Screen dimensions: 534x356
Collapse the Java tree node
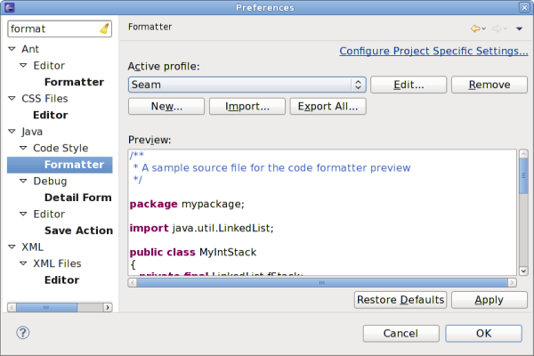click(12, 132)
